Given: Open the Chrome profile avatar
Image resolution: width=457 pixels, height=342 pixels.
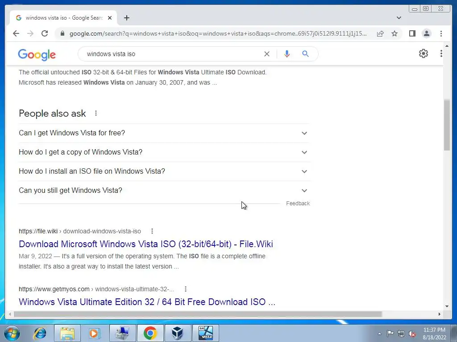Looking at the screenshot, I should 426,33.
